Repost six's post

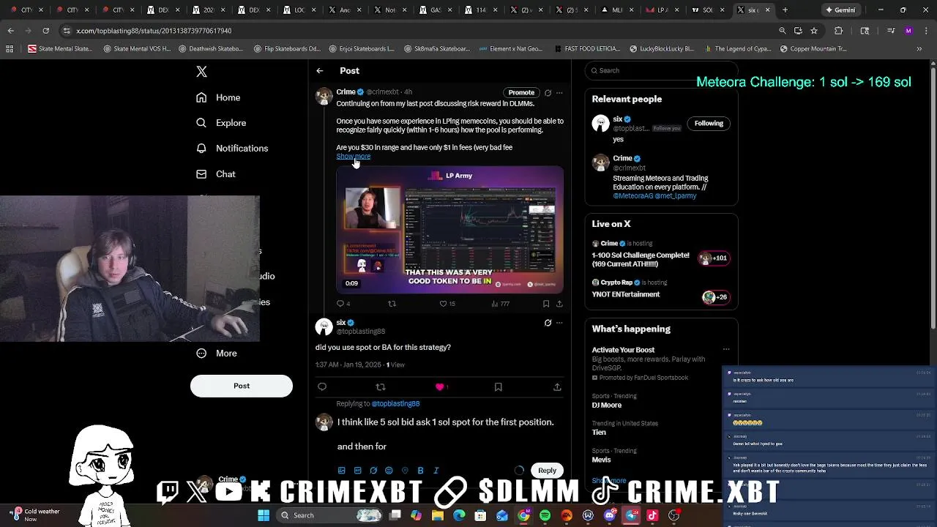[380, 386]
